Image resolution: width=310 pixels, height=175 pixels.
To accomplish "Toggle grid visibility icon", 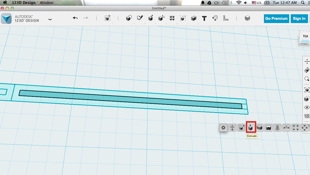I will (x=307, y=116).
